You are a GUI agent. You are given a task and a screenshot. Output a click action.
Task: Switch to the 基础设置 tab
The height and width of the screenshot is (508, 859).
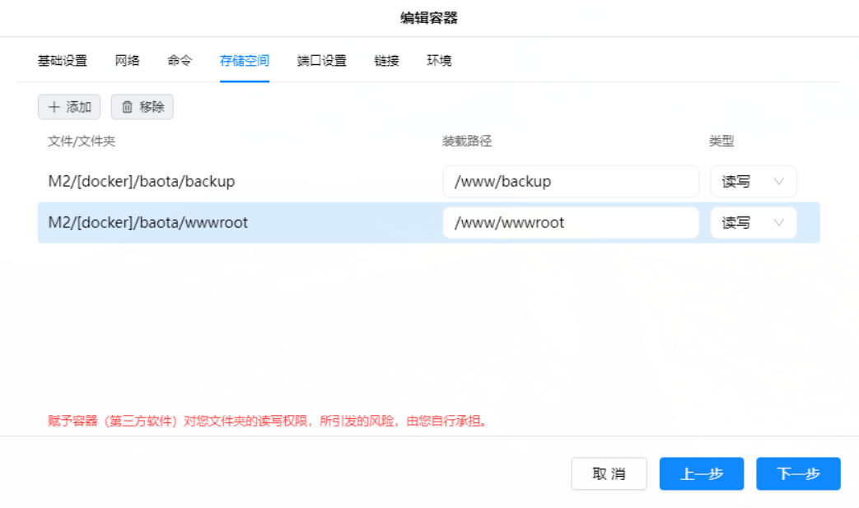[63, 60]
